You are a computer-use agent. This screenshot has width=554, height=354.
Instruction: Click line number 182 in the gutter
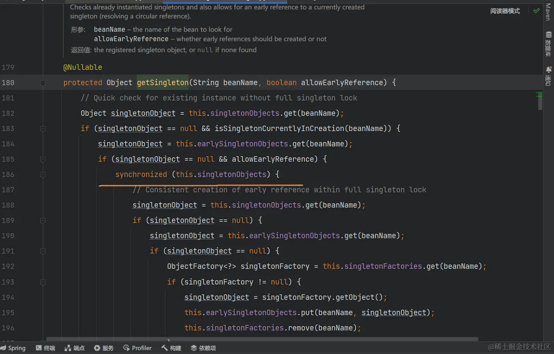pyautogui.click(x=8, y=113)
